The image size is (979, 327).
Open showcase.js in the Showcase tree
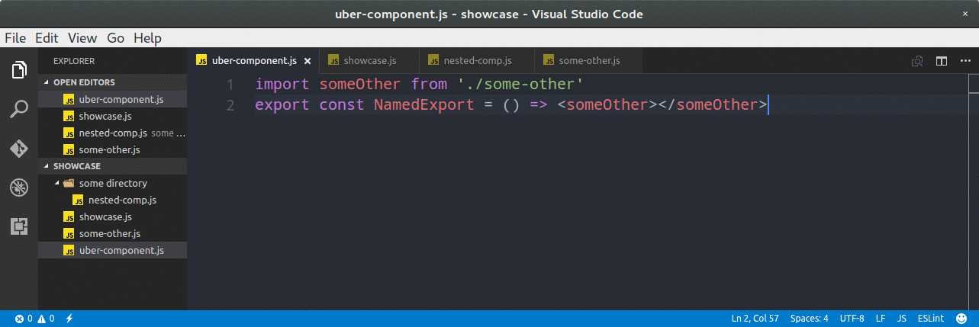113,216
